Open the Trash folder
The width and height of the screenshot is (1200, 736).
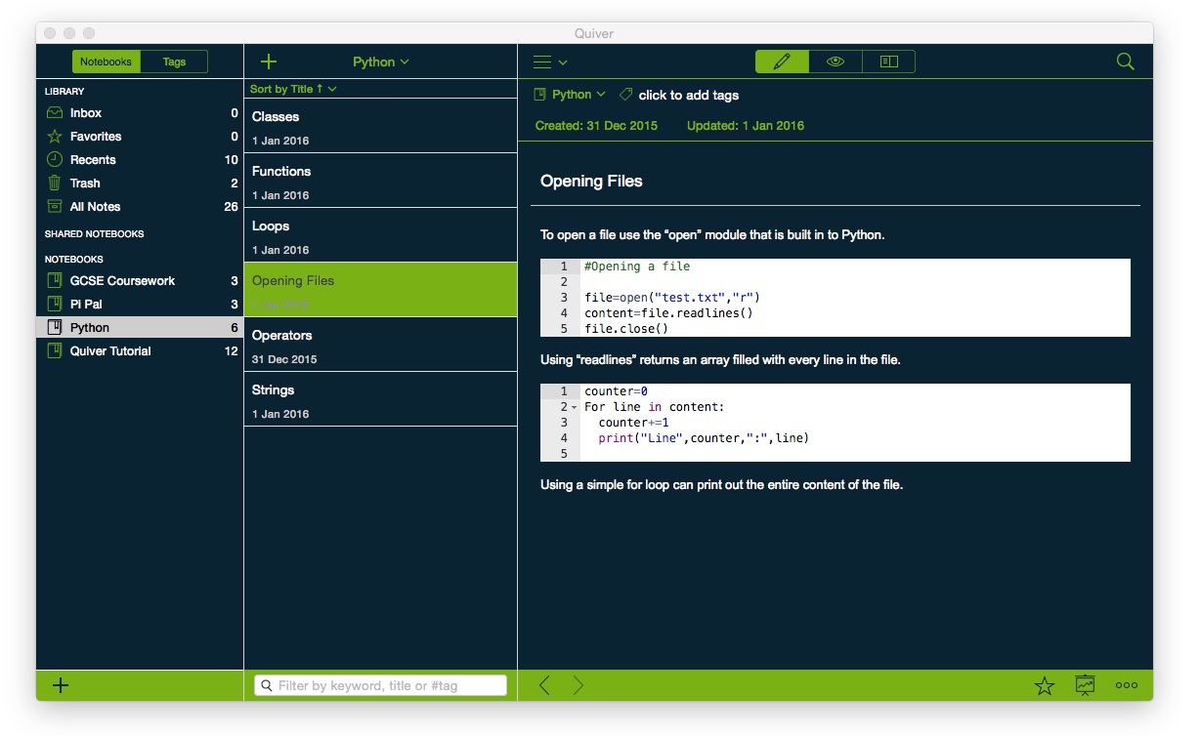(140, 184)
